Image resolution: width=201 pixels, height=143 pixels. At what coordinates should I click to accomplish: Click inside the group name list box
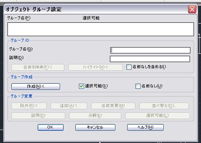pyautogui.click(x=100, y=29)
